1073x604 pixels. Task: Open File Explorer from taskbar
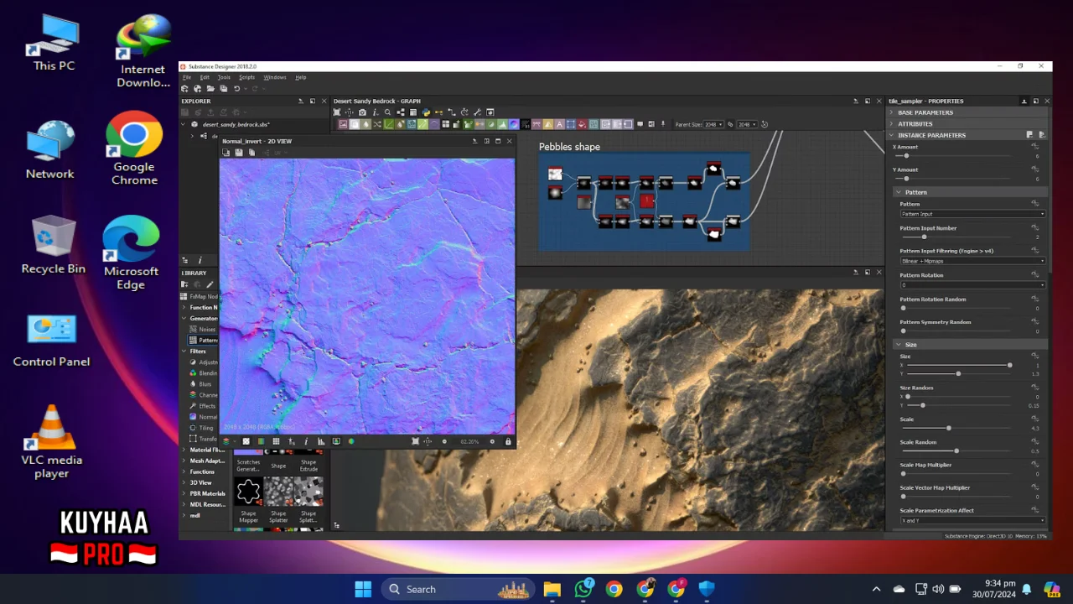pyautogui.click(x=552, y=589)
